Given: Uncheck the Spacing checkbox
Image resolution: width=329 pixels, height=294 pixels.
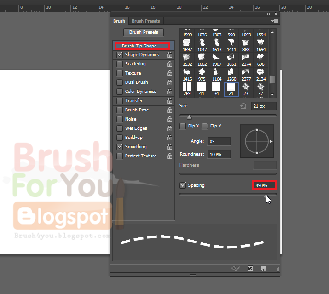Looking at the screenshot, I should point(183,185).
